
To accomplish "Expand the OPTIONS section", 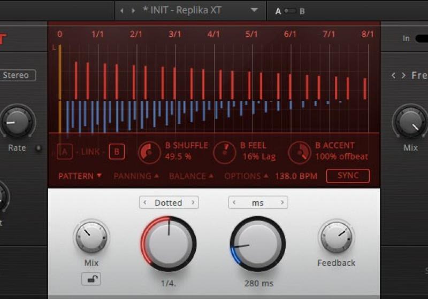I will tap(246, 176).
